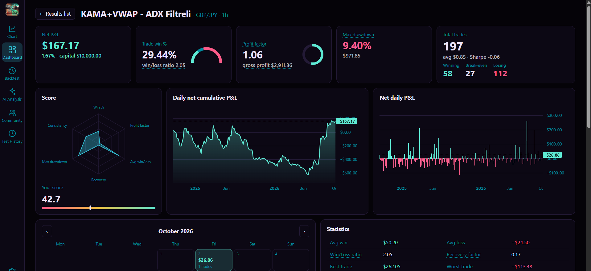
Task: Go back to the Results list
Action: [x=55, y=14]
